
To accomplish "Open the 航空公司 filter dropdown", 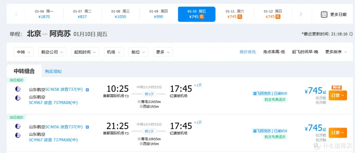I will tap(52, 52).
